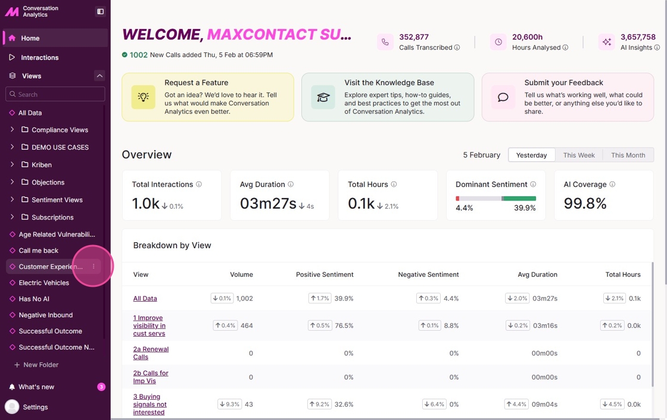Select the Successful Outcome view
Viewport: 667px width, 420px height.
[x=53, y=331]
